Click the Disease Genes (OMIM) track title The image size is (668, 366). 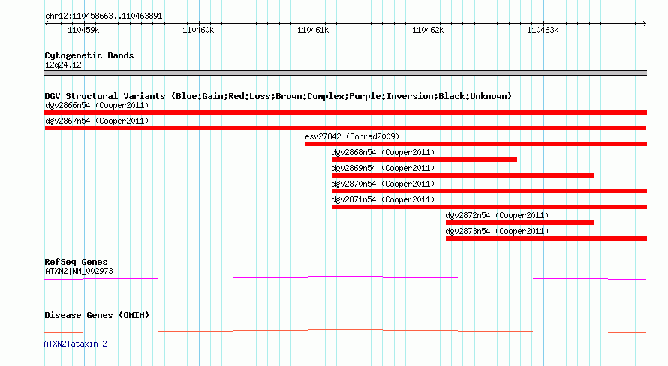(97, 315)
